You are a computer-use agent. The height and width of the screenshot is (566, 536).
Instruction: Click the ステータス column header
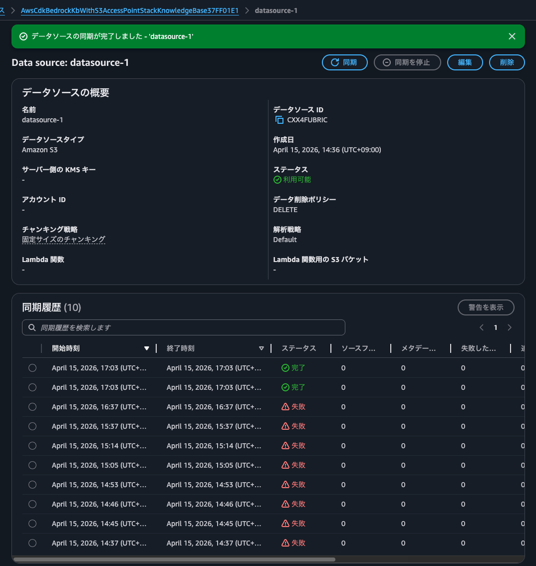(298, 348)
